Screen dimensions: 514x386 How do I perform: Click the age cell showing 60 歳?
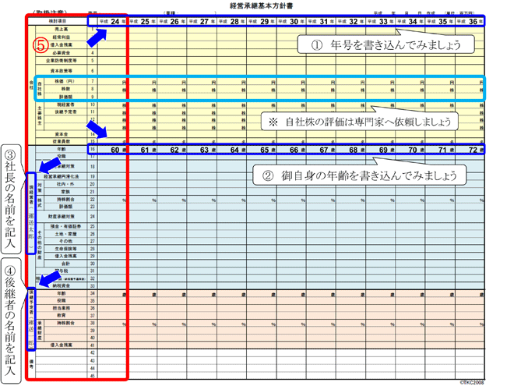(112, 149)
